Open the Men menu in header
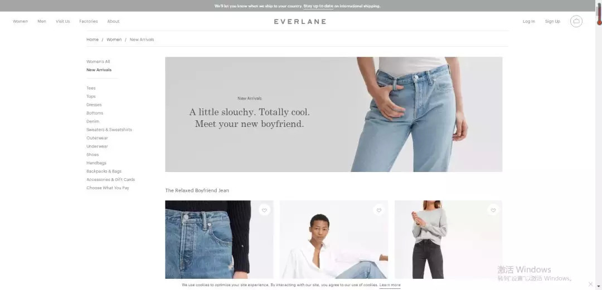Viewport: 602px width, 290px height. point(42,22)
